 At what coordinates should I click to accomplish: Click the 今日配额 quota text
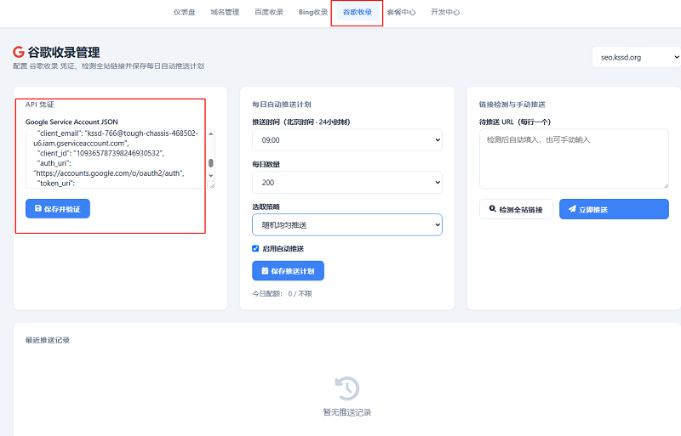click(282, 294)
